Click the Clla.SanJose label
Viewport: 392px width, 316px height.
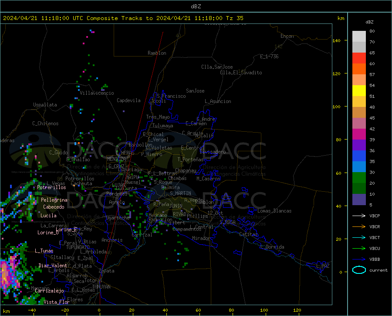coord(217,67)
